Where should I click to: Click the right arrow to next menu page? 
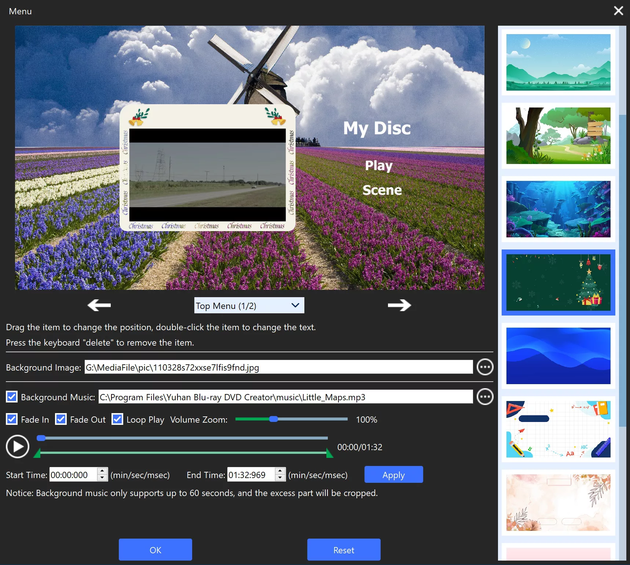click(x=399, y=305)
